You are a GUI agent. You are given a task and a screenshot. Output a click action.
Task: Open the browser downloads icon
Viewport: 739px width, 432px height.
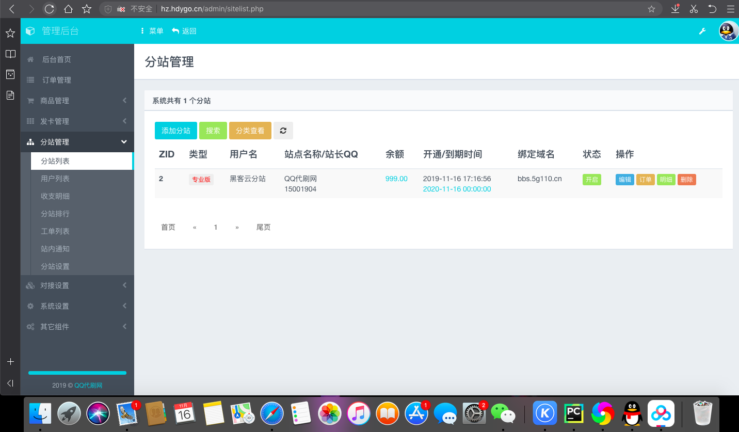pos(675,9)
